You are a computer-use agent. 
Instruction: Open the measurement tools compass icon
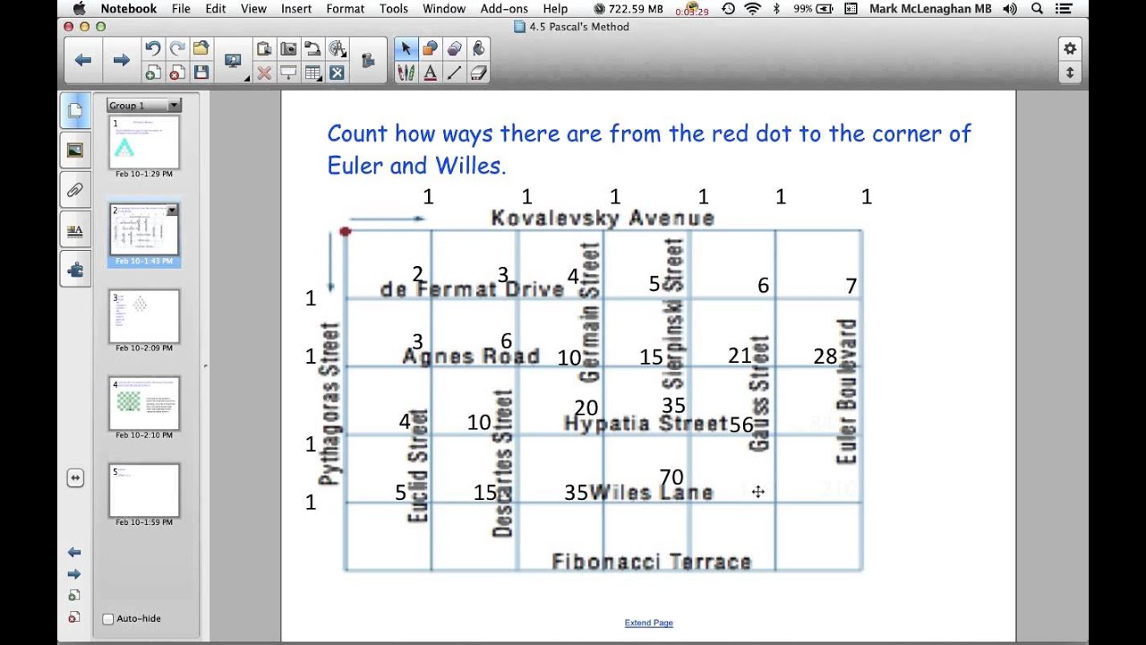click(338, 48)
